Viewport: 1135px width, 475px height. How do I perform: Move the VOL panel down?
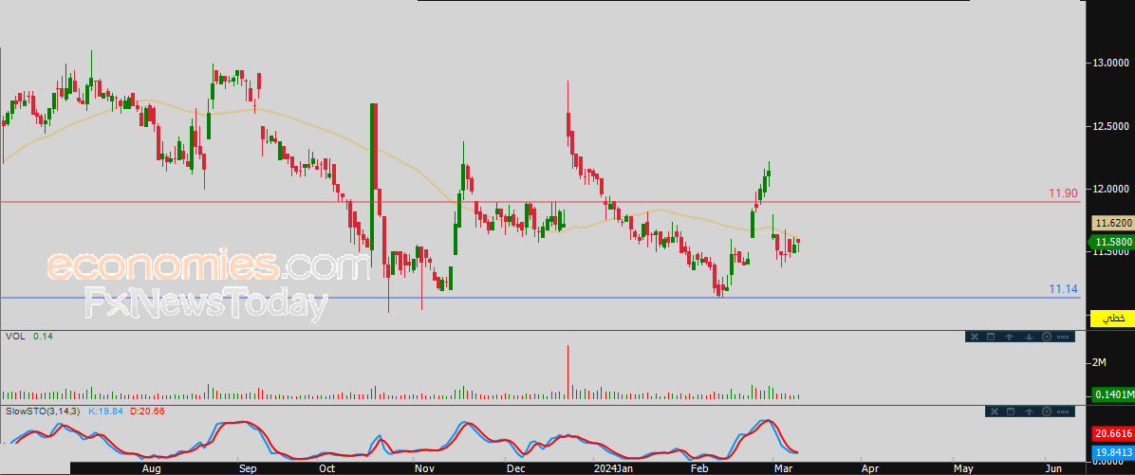[x=1028, y=337]
